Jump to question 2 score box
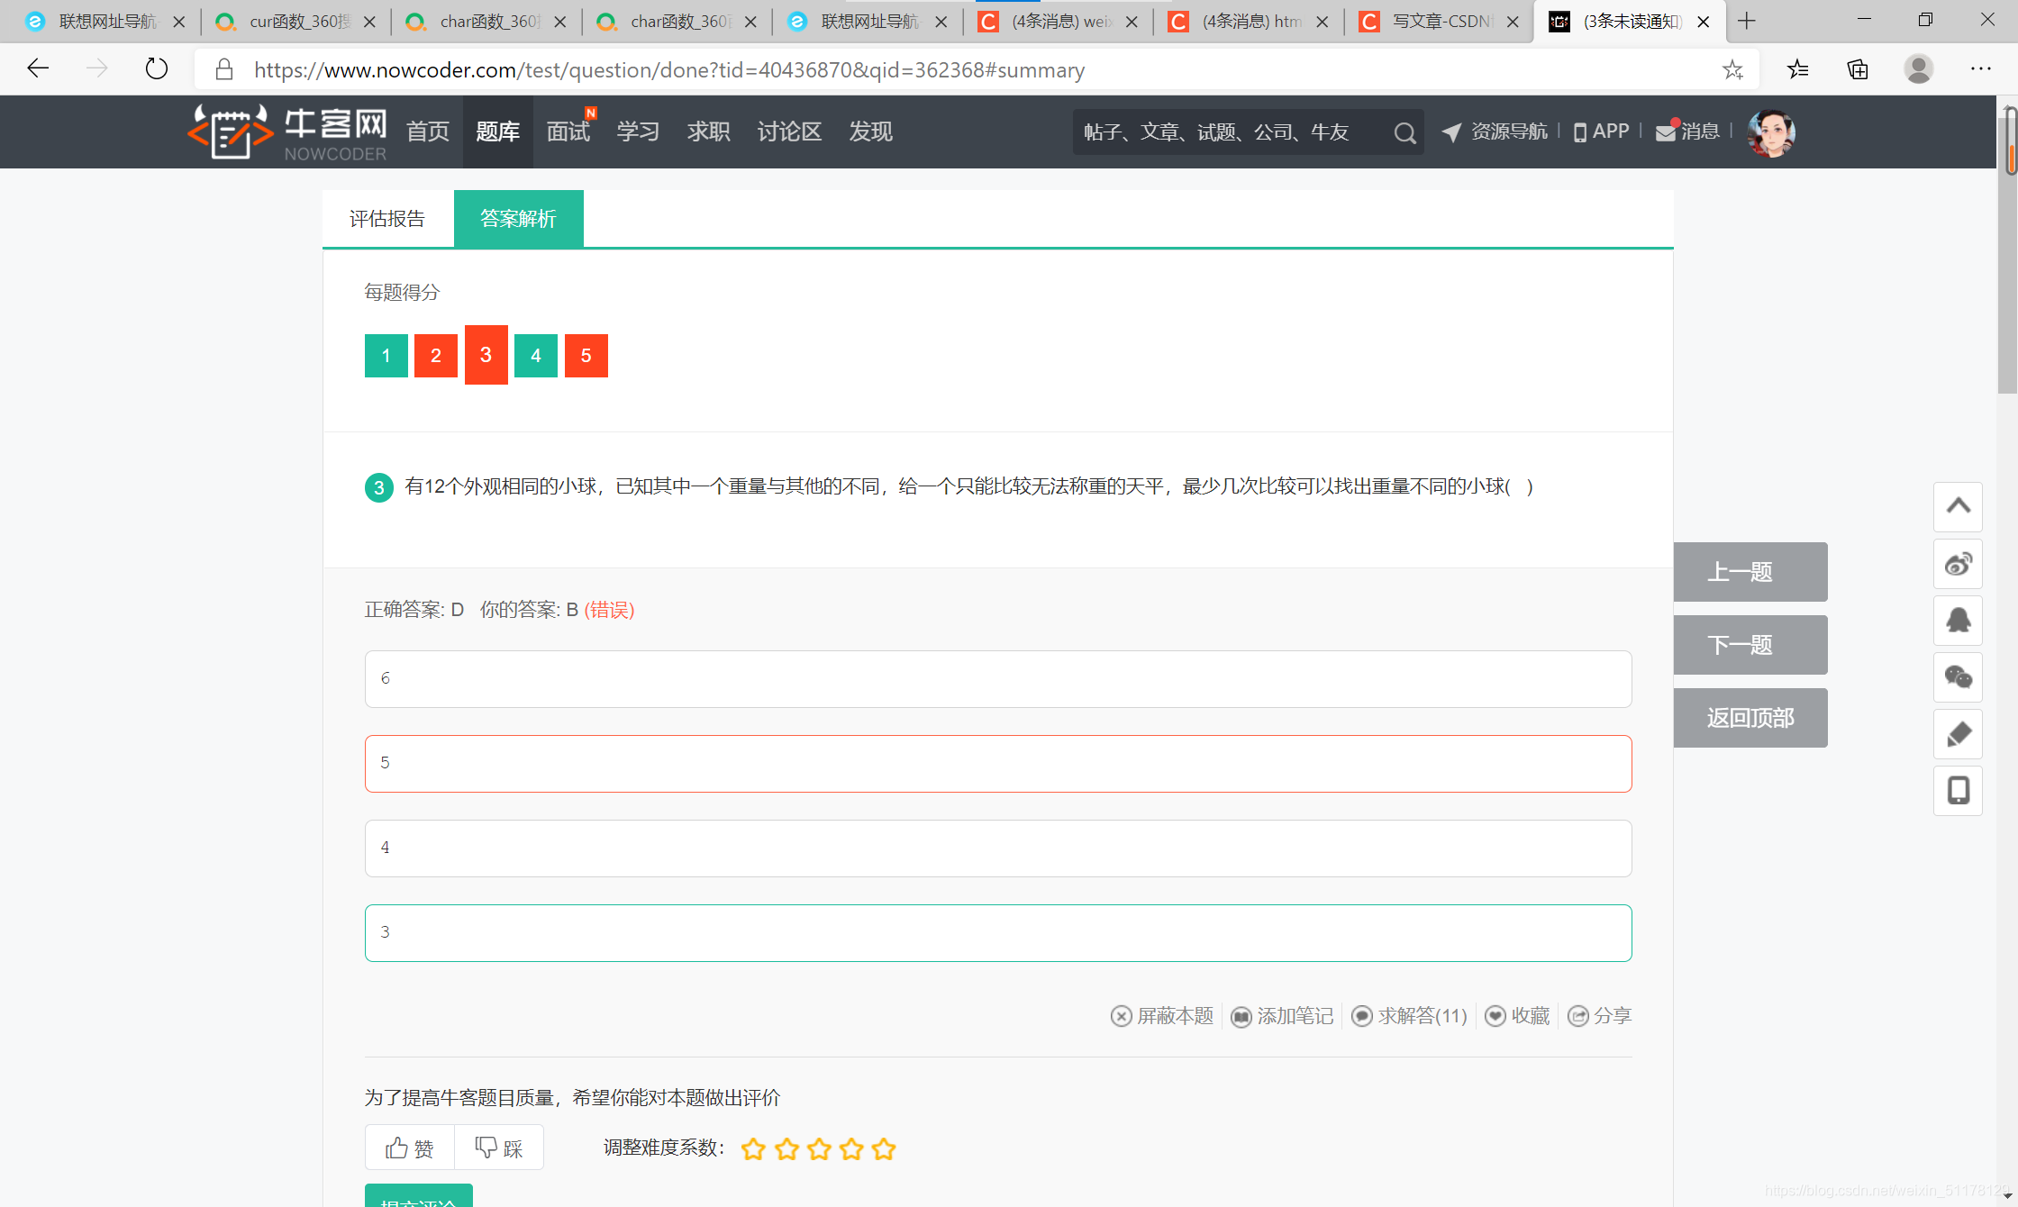 (x=436, y=356)
